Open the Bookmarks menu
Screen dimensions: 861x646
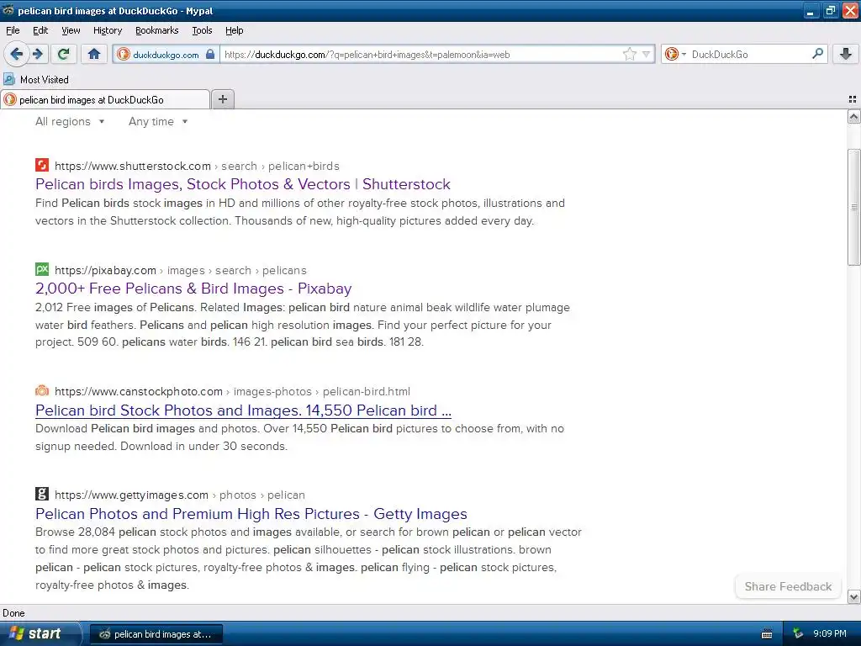click(x=157, y=30)
